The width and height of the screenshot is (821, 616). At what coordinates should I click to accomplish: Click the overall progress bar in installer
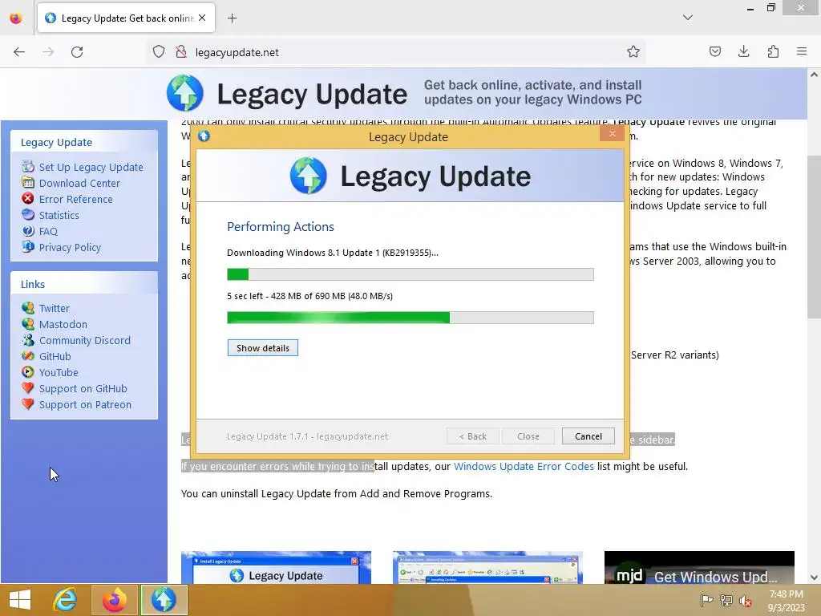click(x=410, y=274)
